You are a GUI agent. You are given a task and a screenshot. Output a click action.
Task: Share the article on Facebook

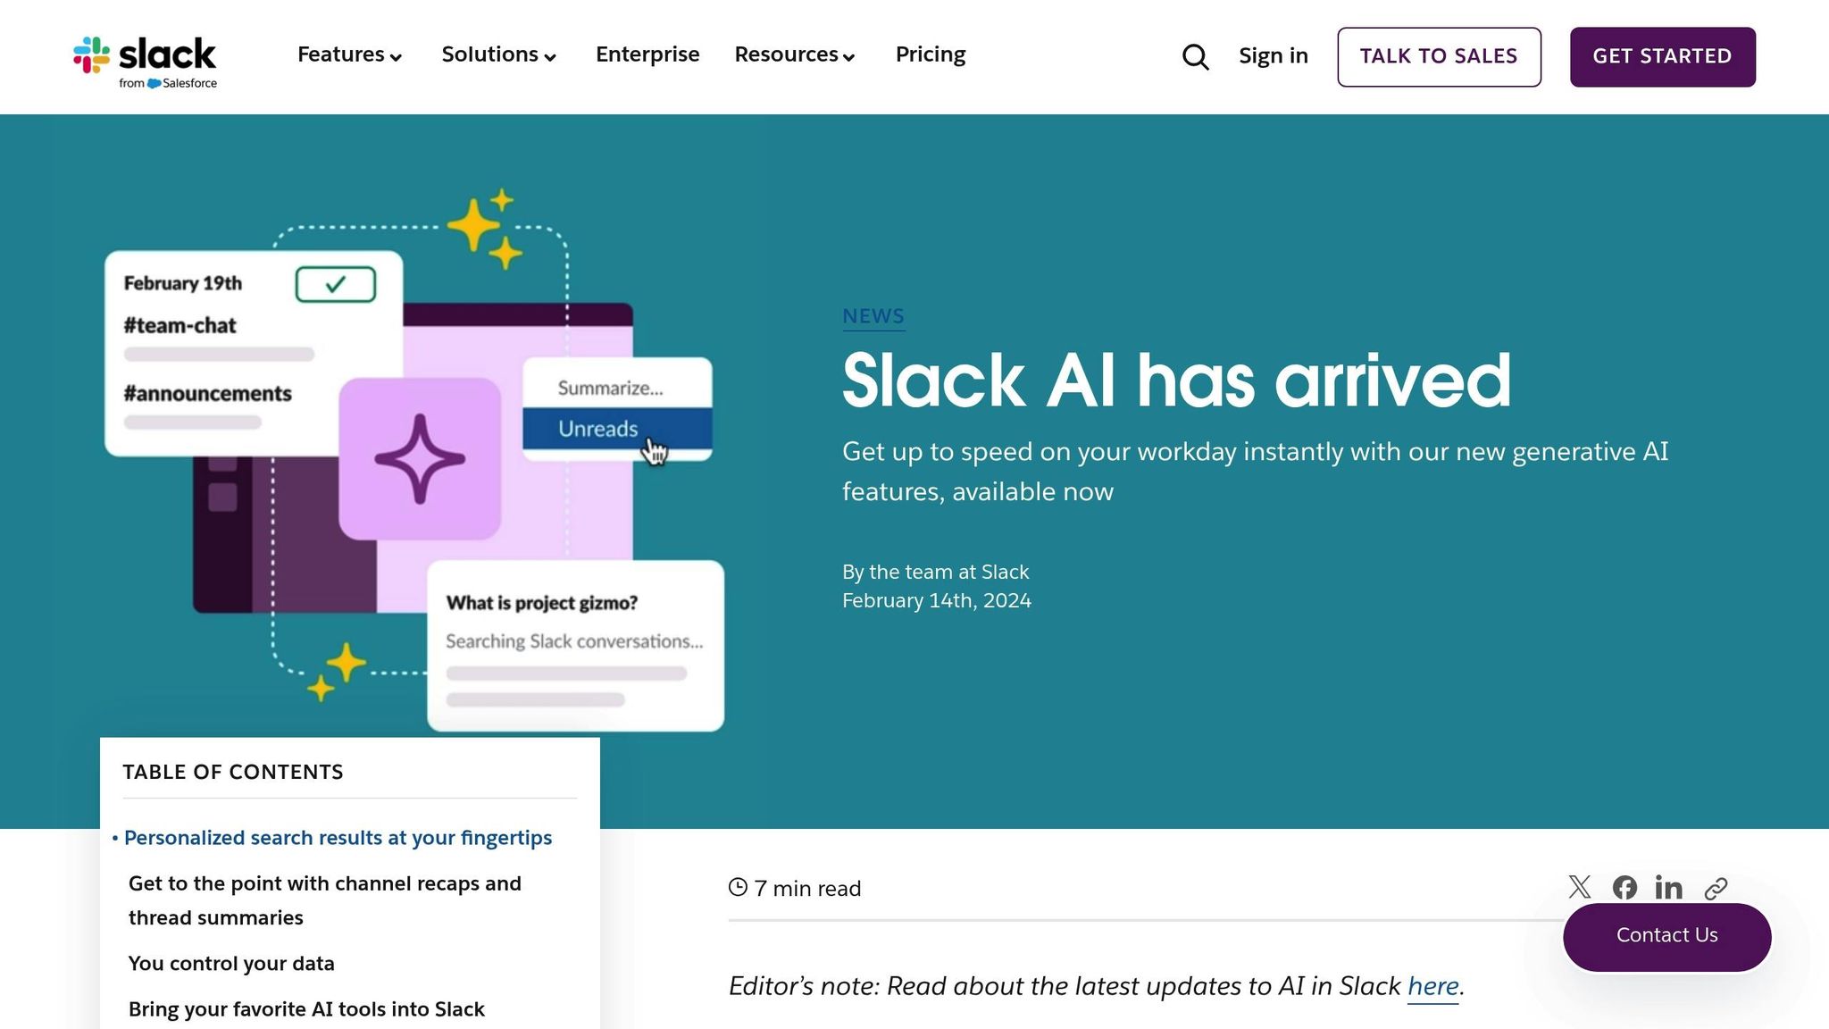1624,887
